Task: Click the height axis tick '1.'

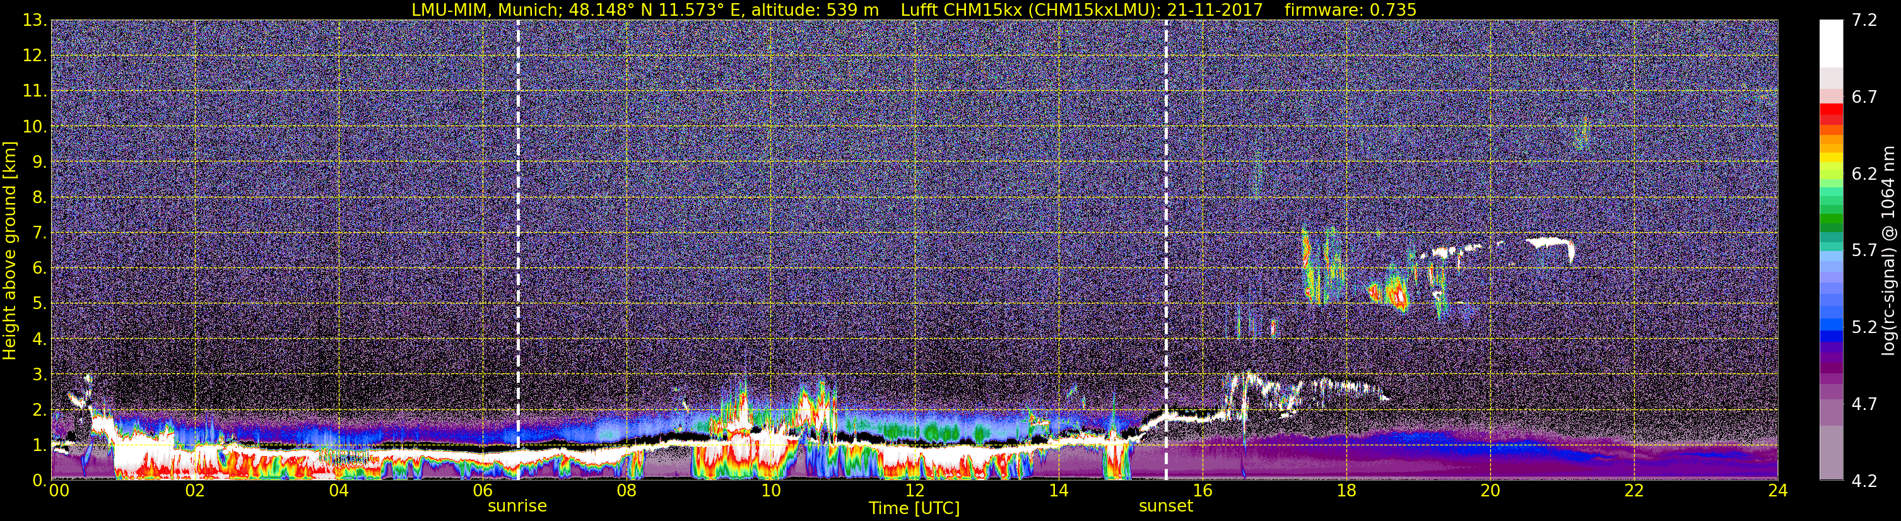Action: (x=39, y=446)
